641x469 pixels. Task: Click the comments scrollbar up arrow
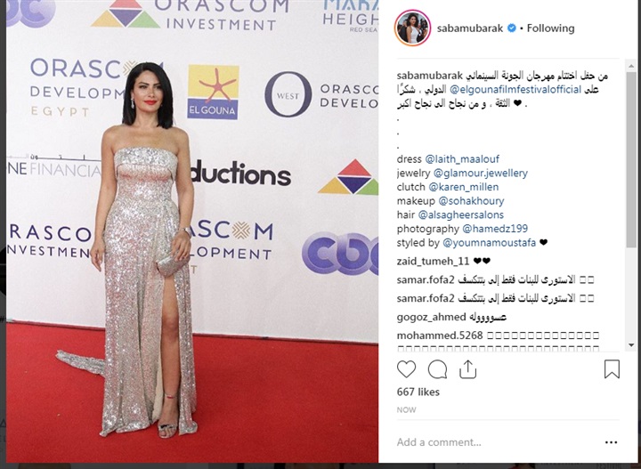pyautogui.click(x=631, y=65)
